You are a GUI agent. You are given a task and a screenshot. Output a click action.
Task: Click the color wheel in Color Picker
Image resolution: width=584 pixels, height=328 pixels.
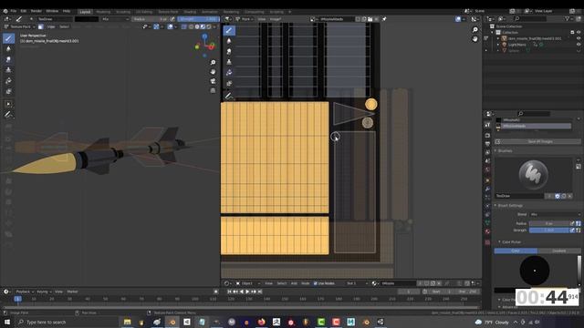click(535, 271)
